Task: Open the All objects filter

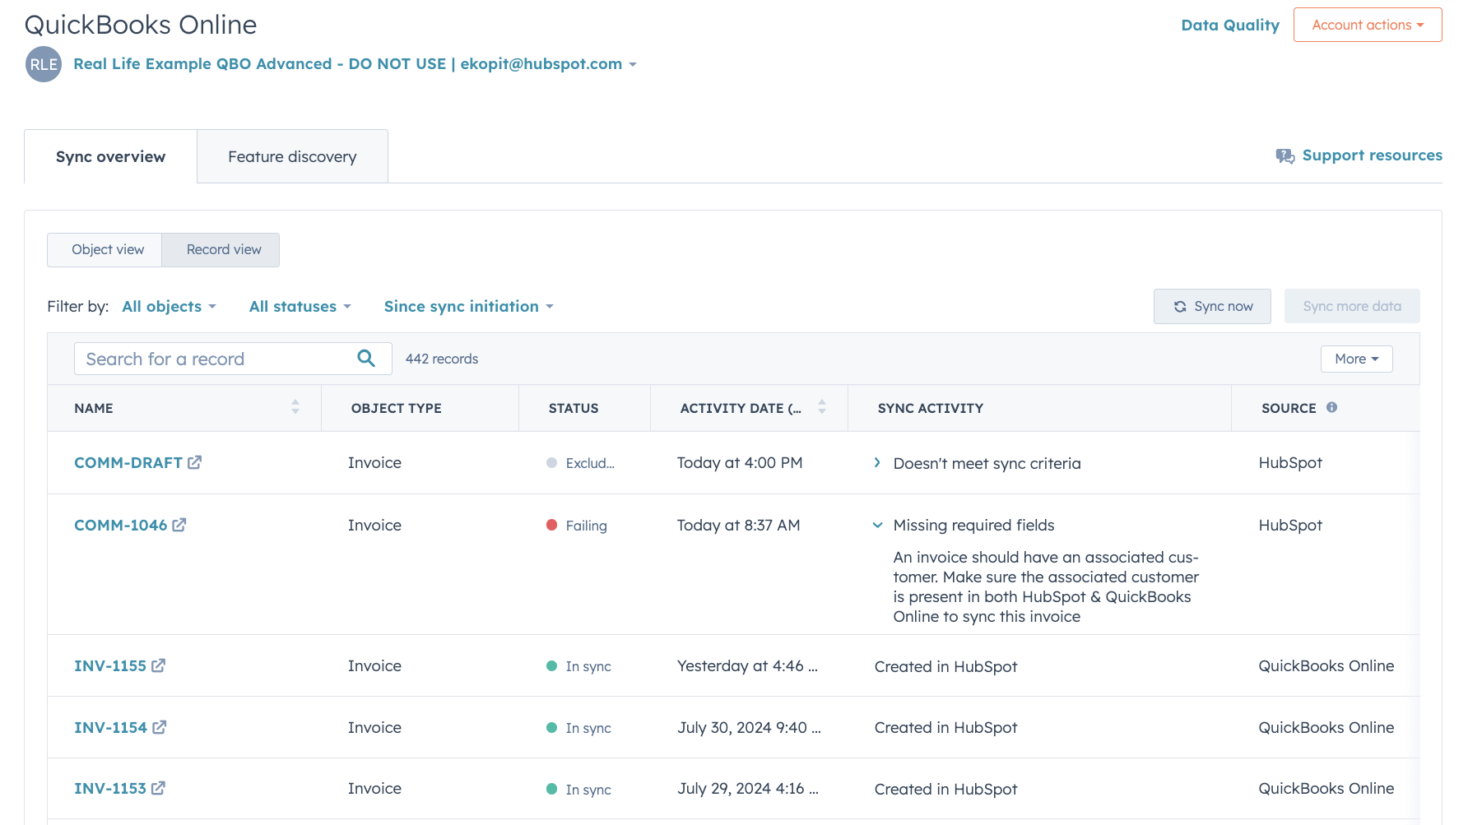Action: (169, 306)
